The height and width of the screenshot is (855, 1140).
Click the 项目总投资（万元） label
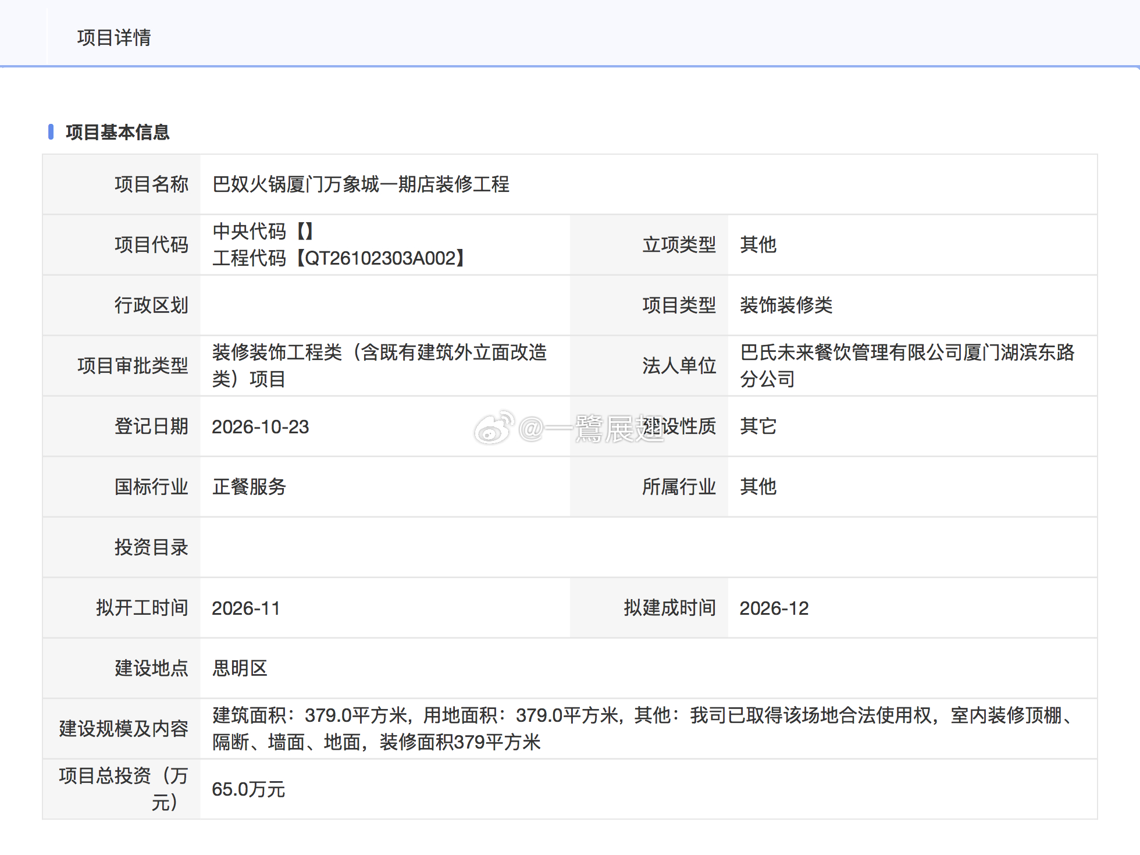[123, 789]
